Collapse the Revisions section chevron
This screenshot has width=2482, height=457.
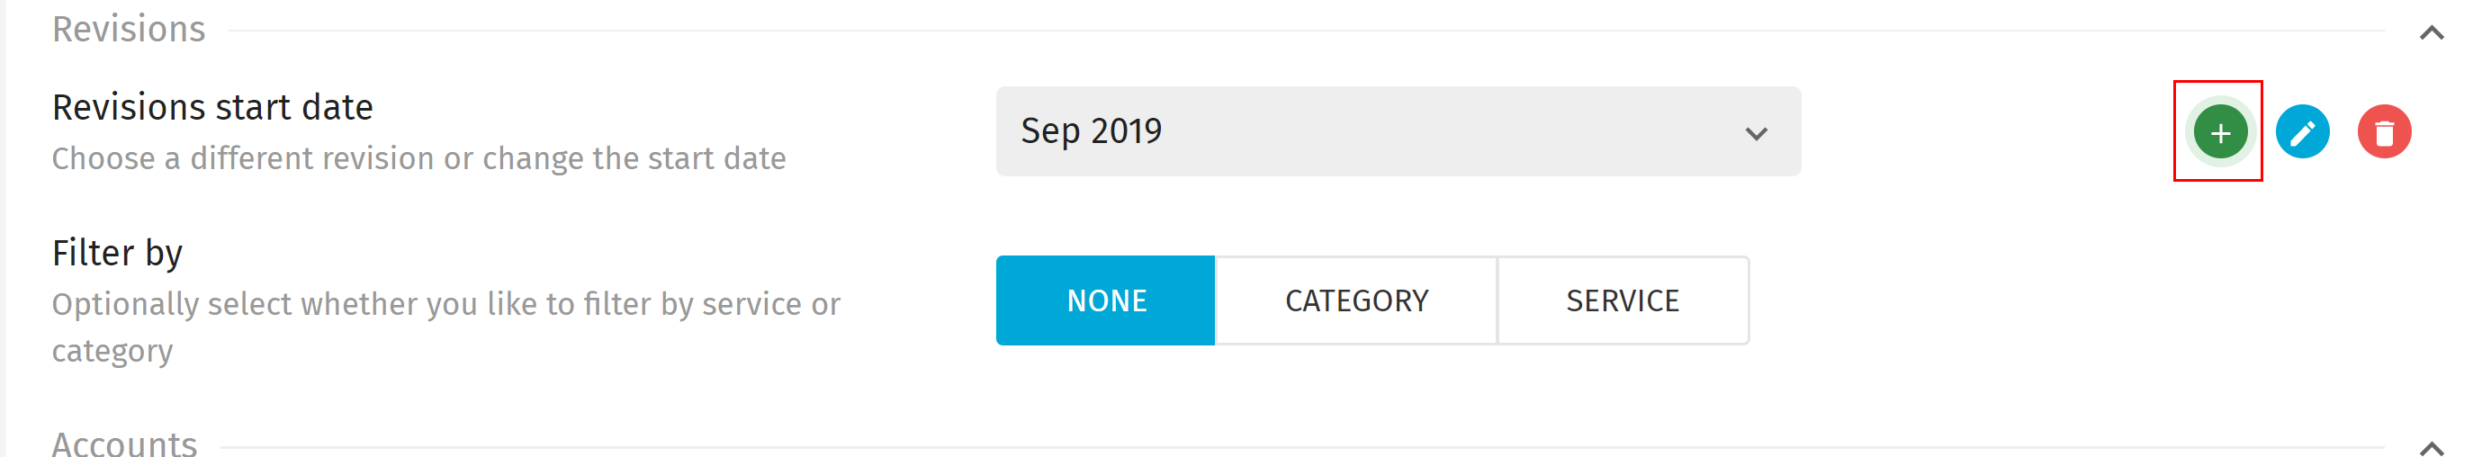(2431, 32)
